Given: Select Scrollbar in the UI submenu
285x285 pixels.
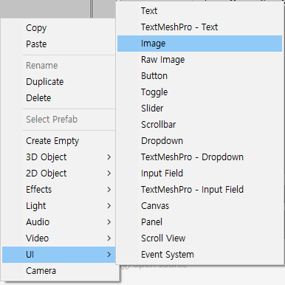Looking at the screenshot, I should tap(199, 125).
